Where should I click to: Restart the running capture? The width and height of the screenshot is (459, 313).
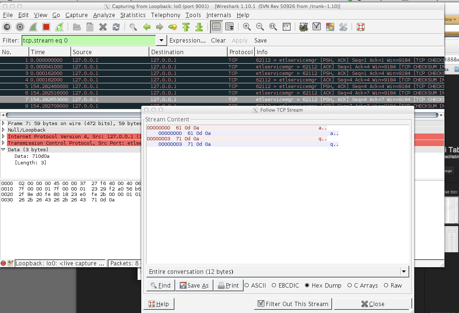(x=59, y=27)
